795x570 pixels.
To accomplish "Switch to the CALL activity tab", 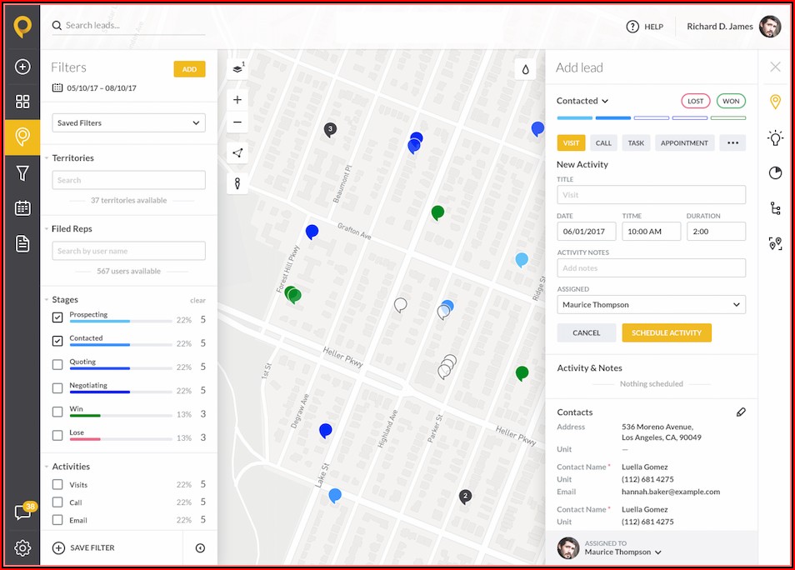I will click(603, 143).
